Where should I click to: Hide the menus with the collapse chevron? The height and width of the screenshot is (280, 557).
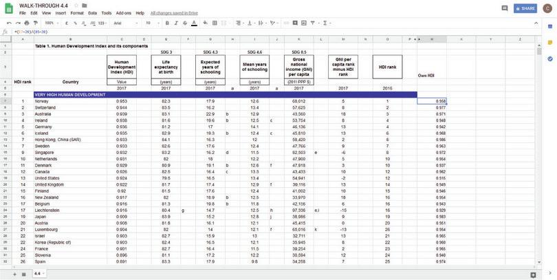[x=536, y=23]
